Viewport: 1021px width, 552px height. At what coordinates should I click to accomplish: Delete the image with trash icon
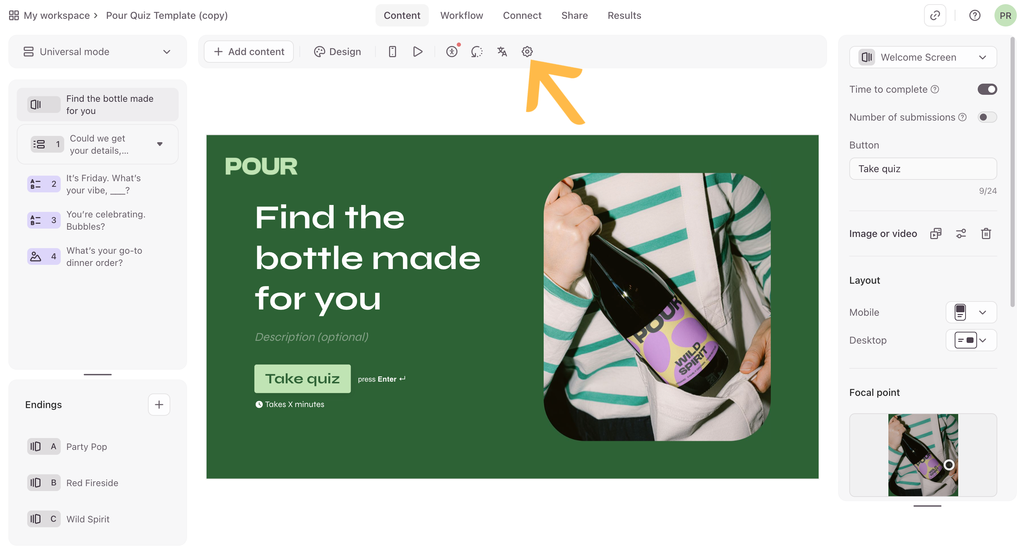986,233
